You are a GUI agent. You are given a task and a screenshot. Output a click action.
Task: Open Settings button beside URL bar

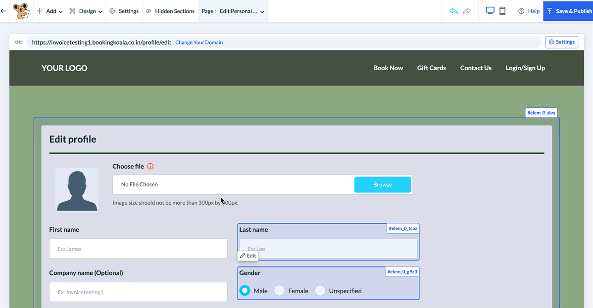click(562, 42)
